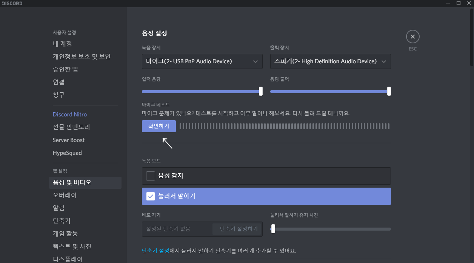
Task: Click the 입력 음량 slider handle
Action: tap(261, 91)
